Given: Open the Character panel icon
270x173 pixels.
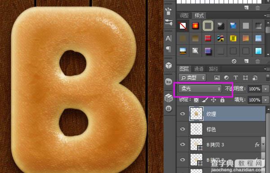Looking at the screenshot, I should [168, 38].
